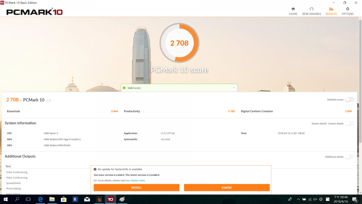Image resolution: width=362 pixels, height=204 pixels.
Task: Switch on the Additional details toggle
Action: coord(349,157)
